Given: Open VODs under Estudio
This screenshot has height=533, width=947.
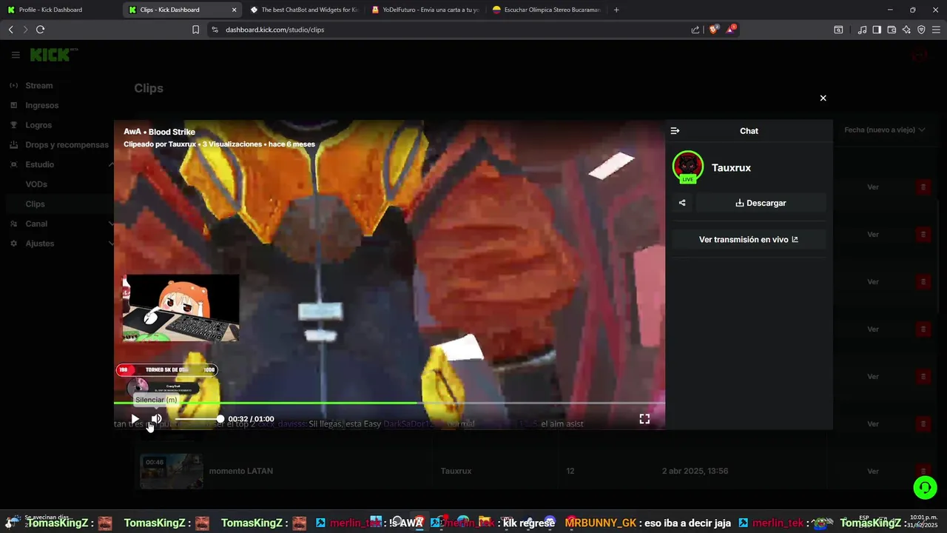Looking at the screenshot, I should click(x=36, y=184).
